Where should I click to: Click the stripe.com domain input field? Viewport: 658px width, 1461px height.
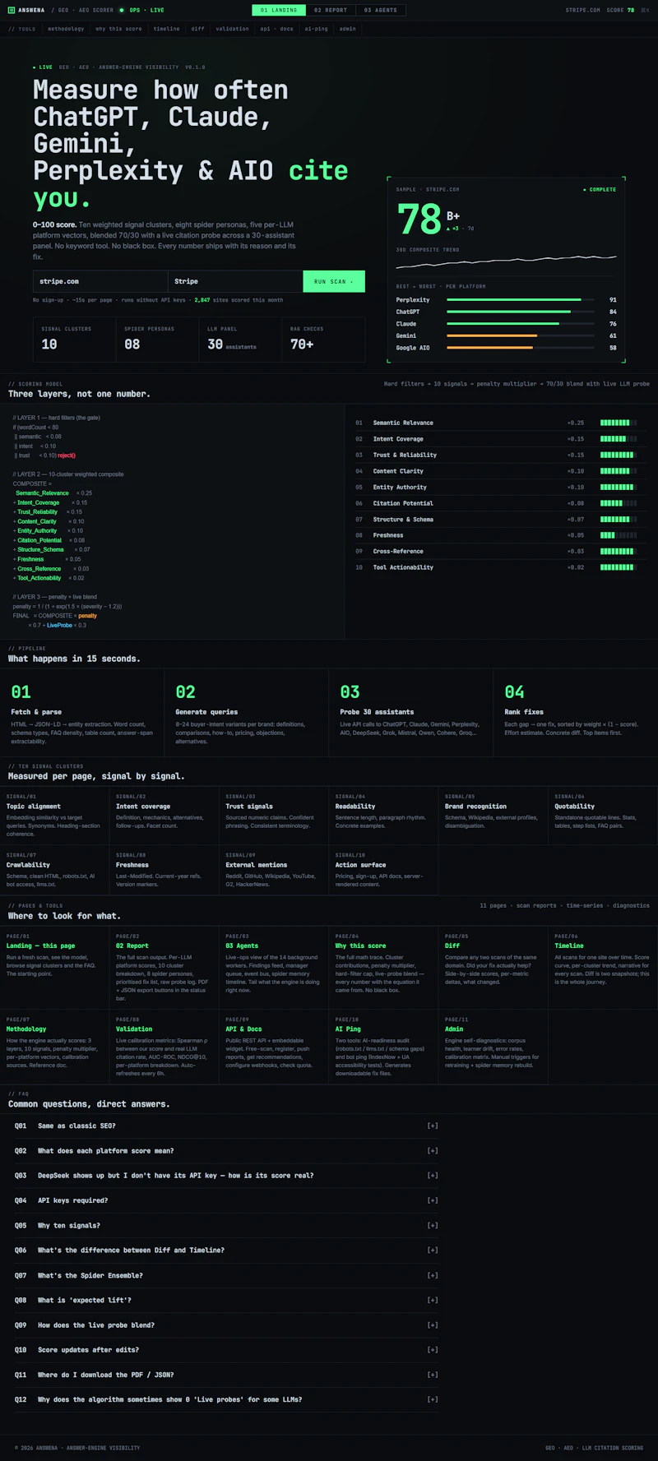coord(100,281)
